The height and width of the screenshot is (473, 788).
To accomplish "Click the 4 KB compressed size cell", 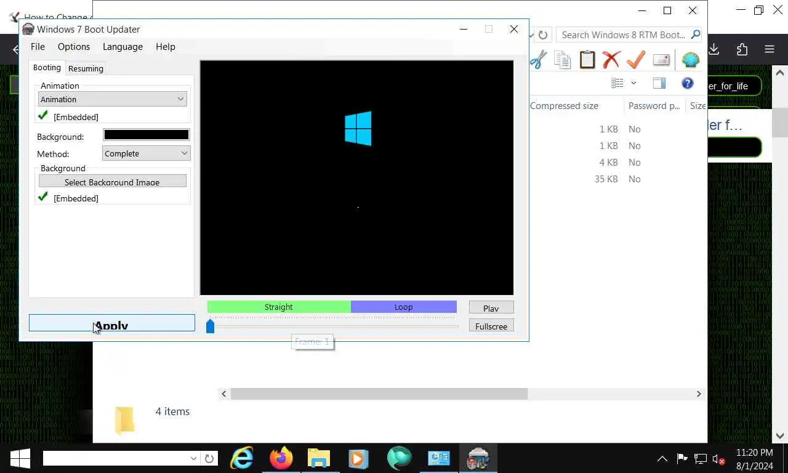I will 608,163.
